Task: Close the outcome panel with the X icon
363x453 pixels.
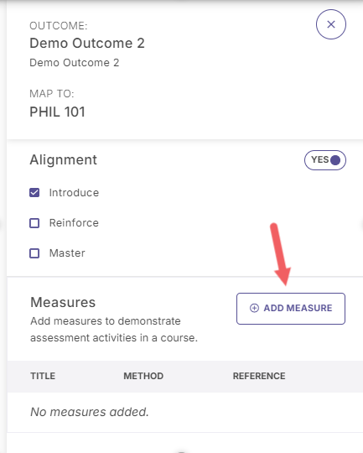Action: coord(331,24)
